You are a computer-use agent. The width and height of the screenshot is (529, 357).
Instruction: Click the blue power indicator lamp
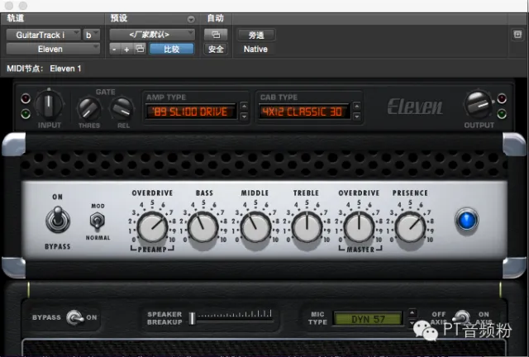pos(467,220)
